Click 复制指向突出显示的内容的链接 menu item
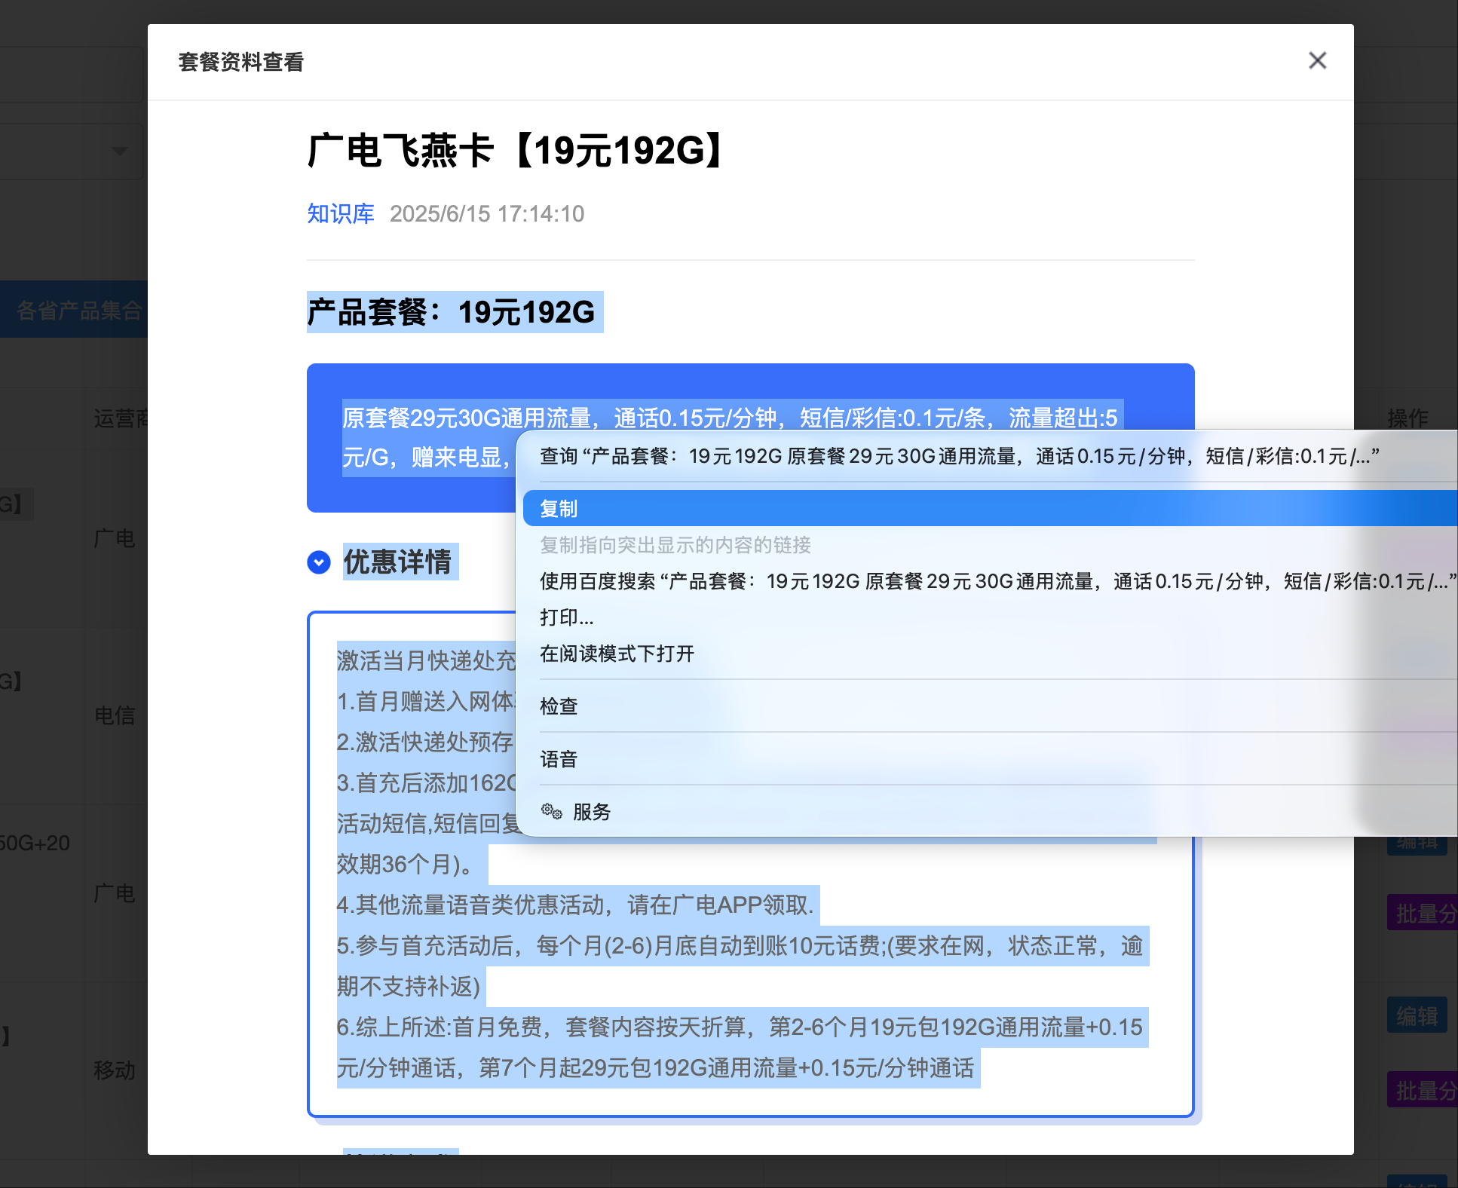Viewport: 1458px width, 1188px height. (x=990, y=545)
